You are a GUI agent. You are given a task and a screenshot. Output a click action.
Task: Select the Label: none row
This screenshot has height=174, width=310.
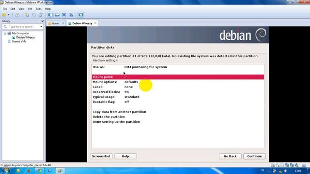tap(178, 87)
